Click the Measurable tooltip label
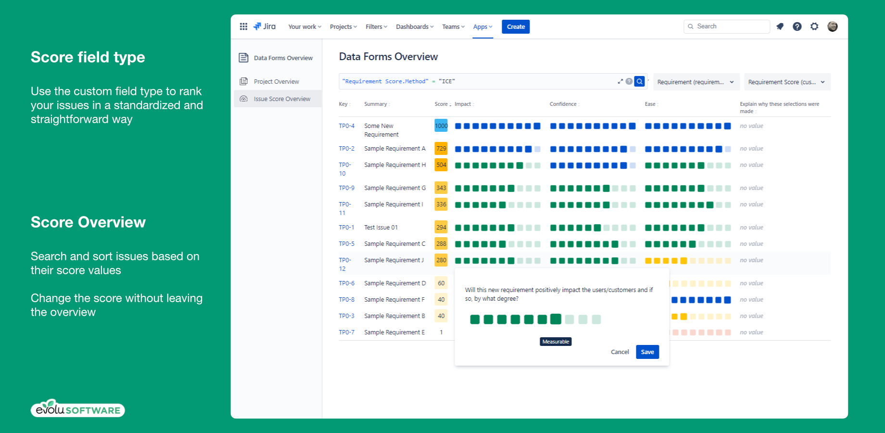Screen dimensions: 885x433 pos(556,342)
